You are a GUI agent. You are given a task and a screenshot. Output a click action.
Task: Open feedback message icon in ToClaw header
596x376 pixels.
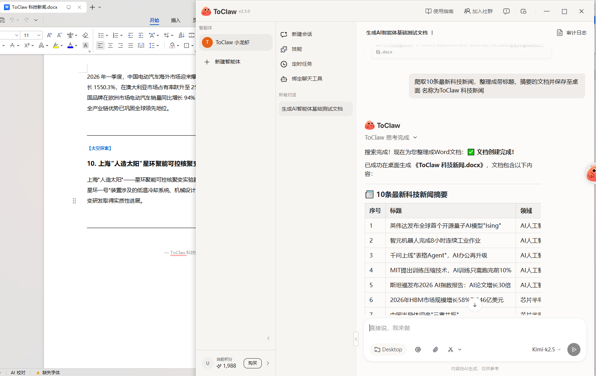pos(506,11)
